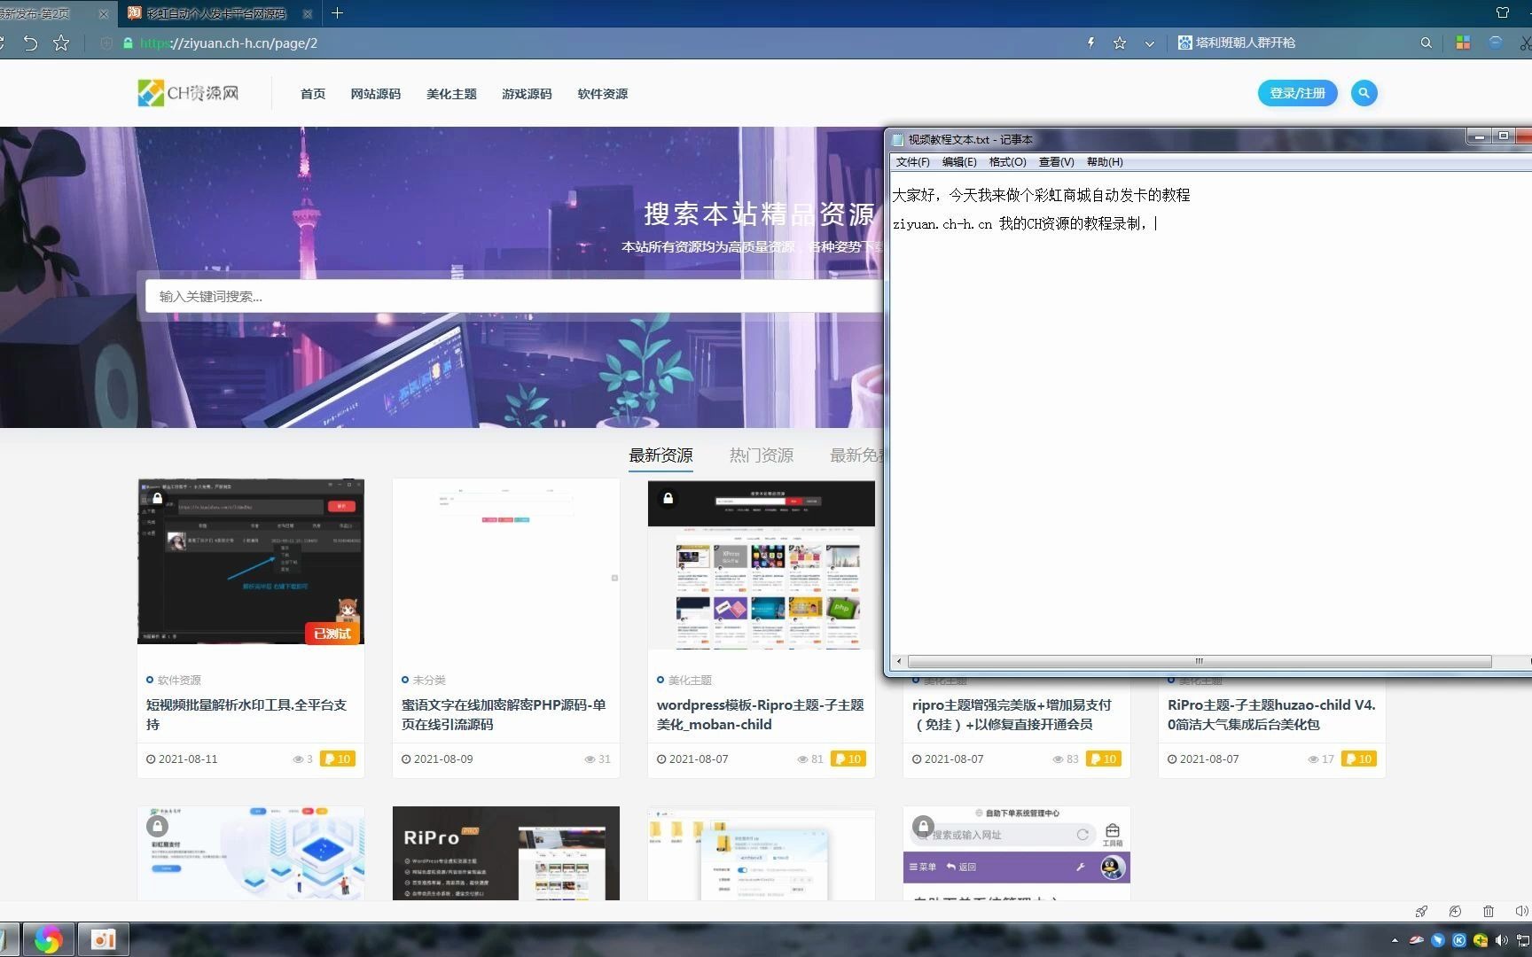Open Notepad 帮助(H) menu

pos(1105,162)
